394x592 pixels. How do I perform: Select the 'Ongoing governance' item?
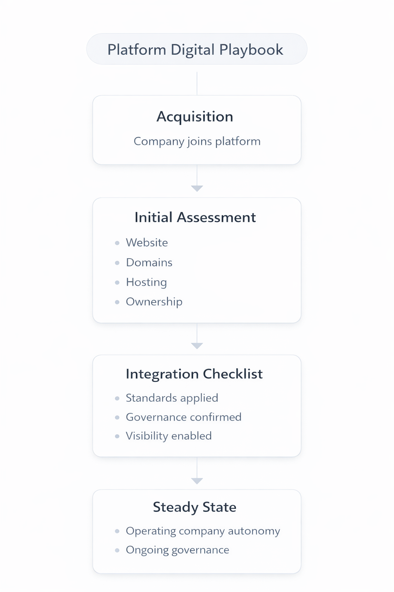[x=177, y=550]
